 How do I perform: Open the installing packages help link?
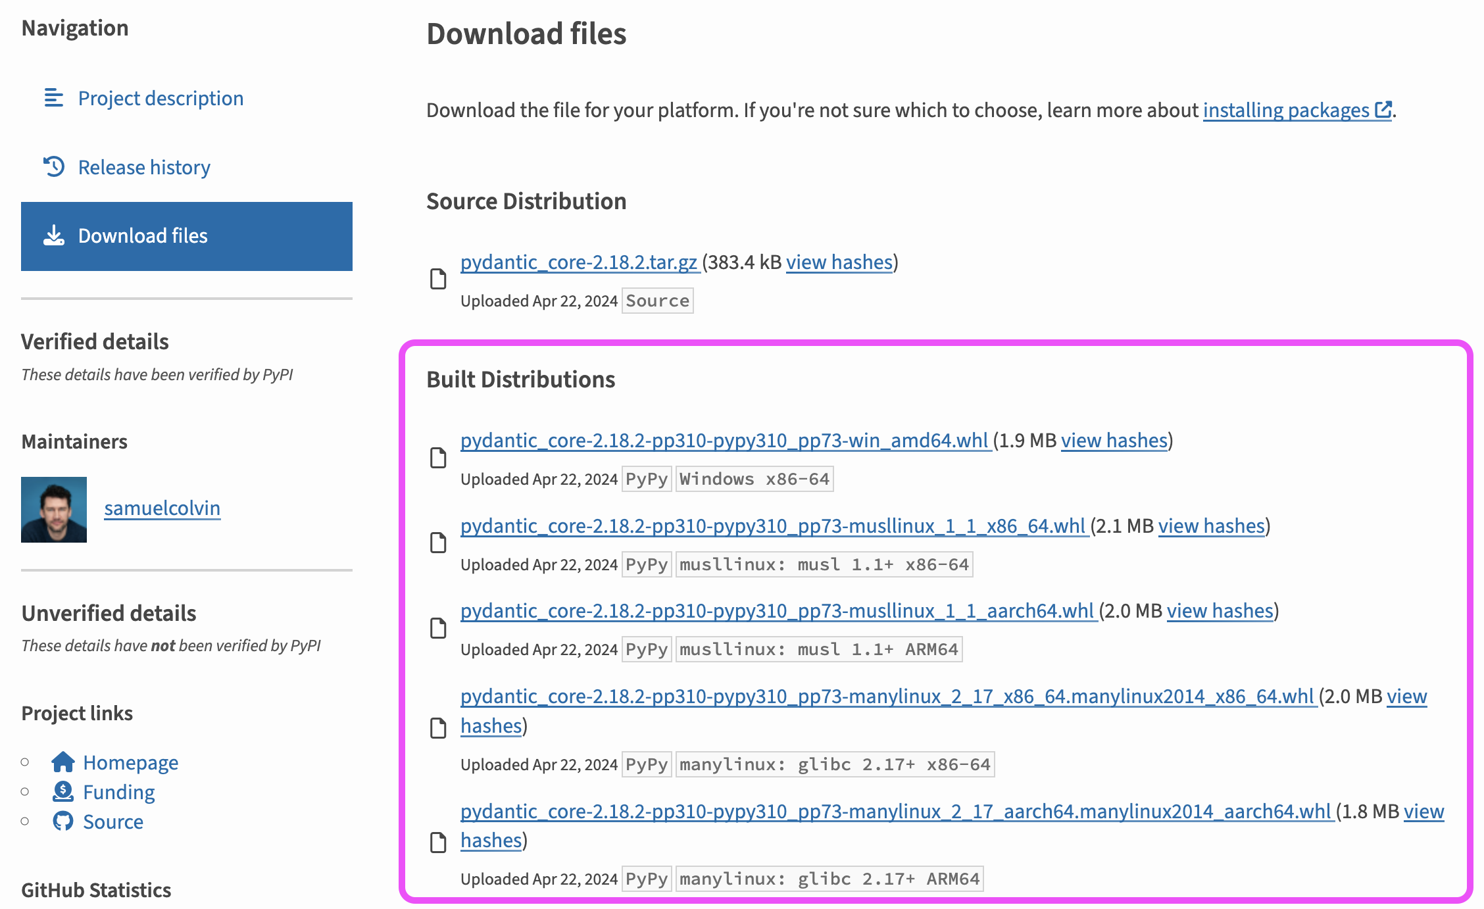[1285, 111]
